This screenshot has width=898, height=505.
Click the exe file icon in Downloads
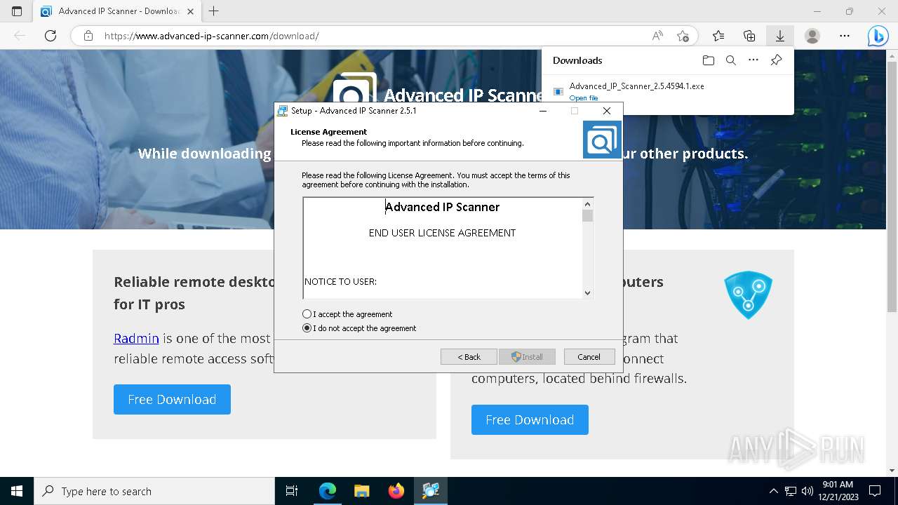click(x=558, y=91)
